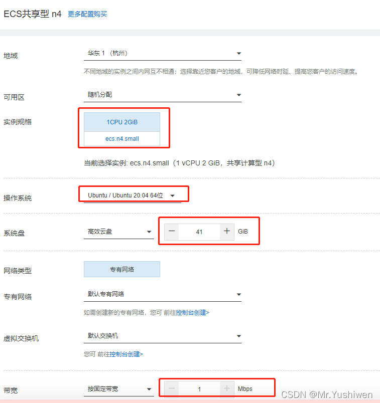Expand the 可用区 availability zone dropdown
Screen dimensions: 380x403
pyautogui.click(x=162, y=95)
